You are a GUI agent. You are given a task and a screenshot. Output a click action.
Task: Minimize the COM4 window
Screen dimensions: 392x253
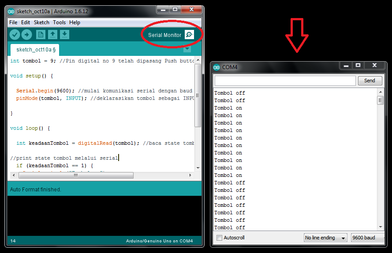pyautogui.click(x=346, y=66)
